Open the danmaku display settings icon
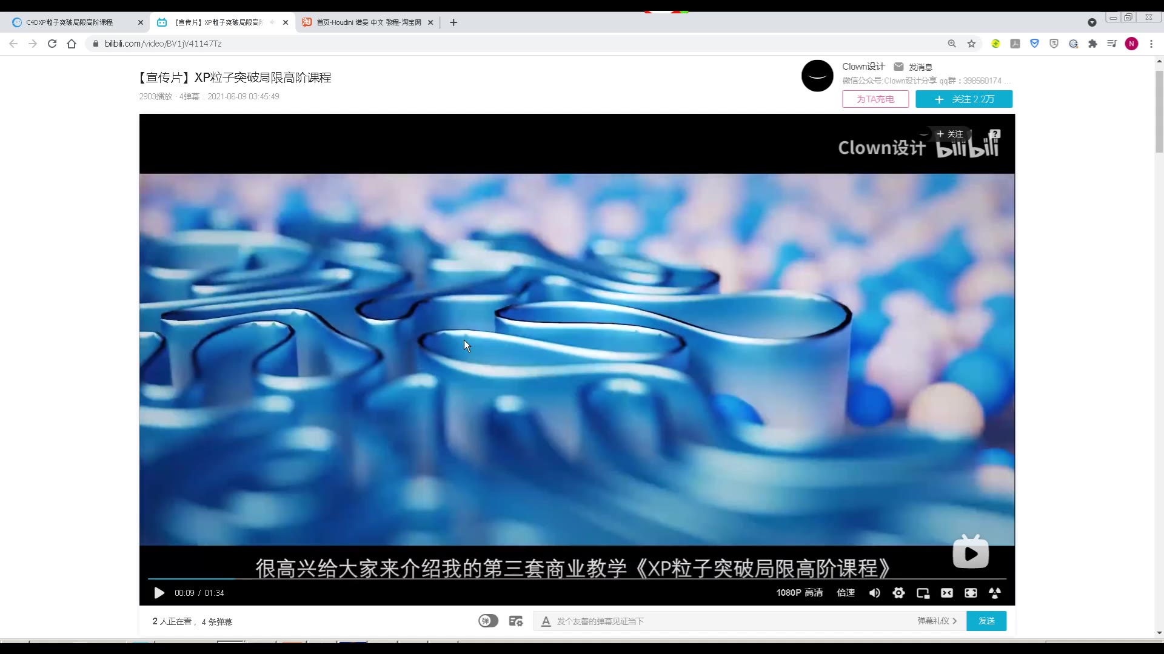Viewport: 1164px width, 654px height. pyautogui.click(x=516, y=621)
